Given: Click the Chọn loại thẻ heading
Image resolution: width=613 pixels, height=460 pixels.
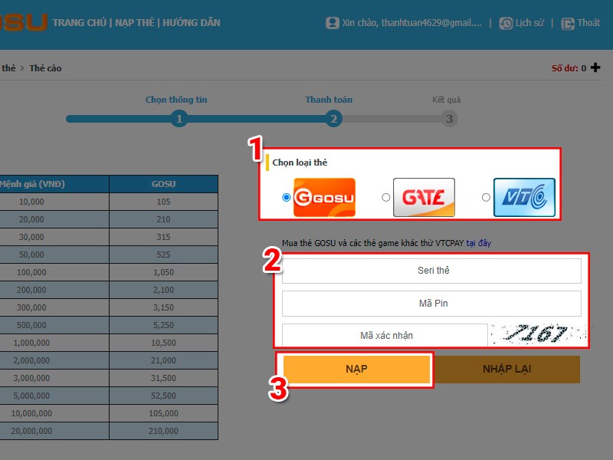Looking at the screenshot, I should coord(300,163).
